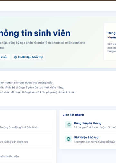The height and width of the screenshot is (163, 116).
Task: Click the thông tin sinh viên page title
Action: [x=35, y=33]
